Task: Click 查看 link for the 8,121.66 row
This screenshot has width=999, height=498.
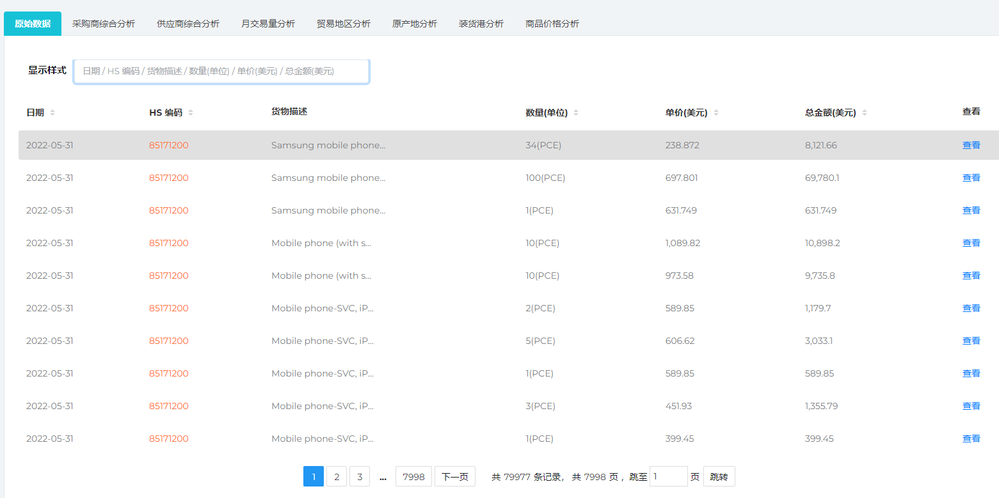Action: pos(971,145)
